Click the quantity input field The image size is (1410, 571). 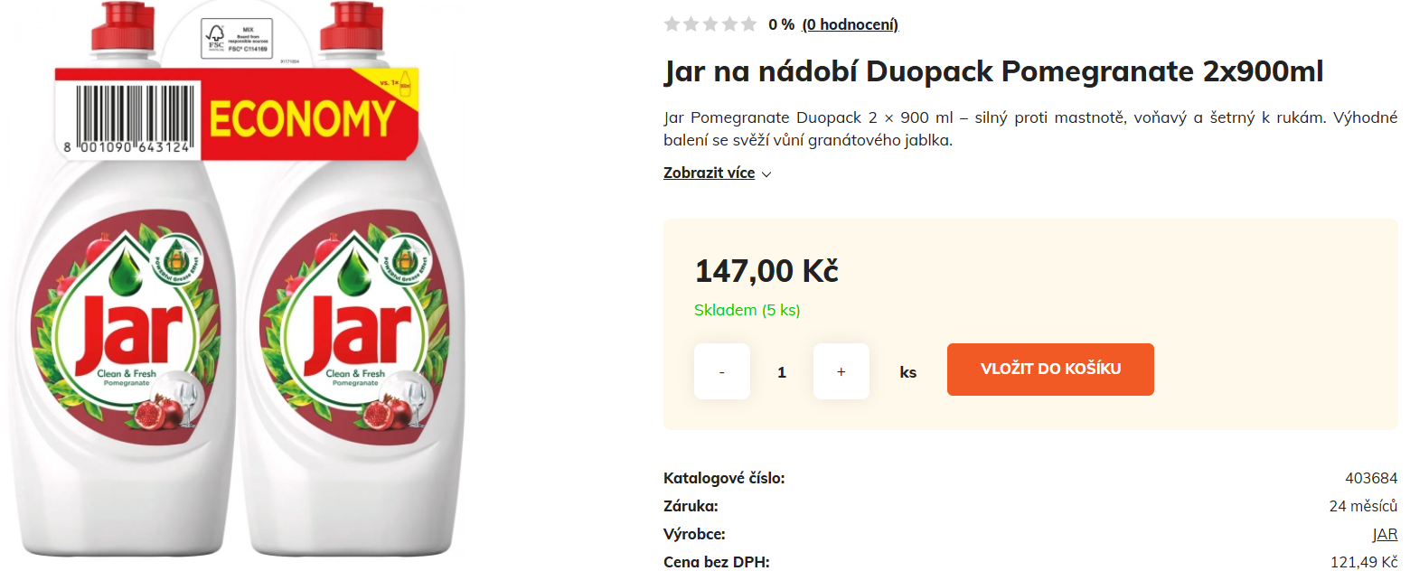tap(782, 371)
